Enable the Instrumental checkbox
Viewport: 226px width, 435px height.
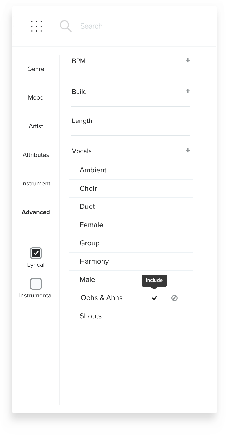point(36,284)
